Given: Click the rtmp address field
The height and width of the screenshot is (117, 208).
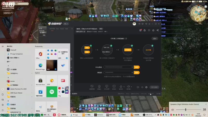Looking at the screenshot, I should point(119,67).
